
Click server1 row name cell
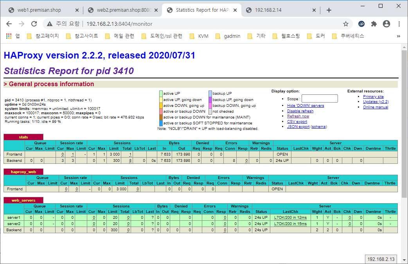[14, 217]
